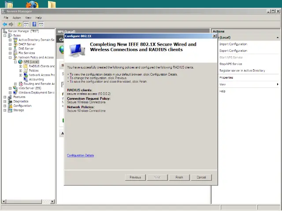Viewport: 282px width, 211px height.
Task: Click the Network Access Protection icon
Action: point(26,75)
